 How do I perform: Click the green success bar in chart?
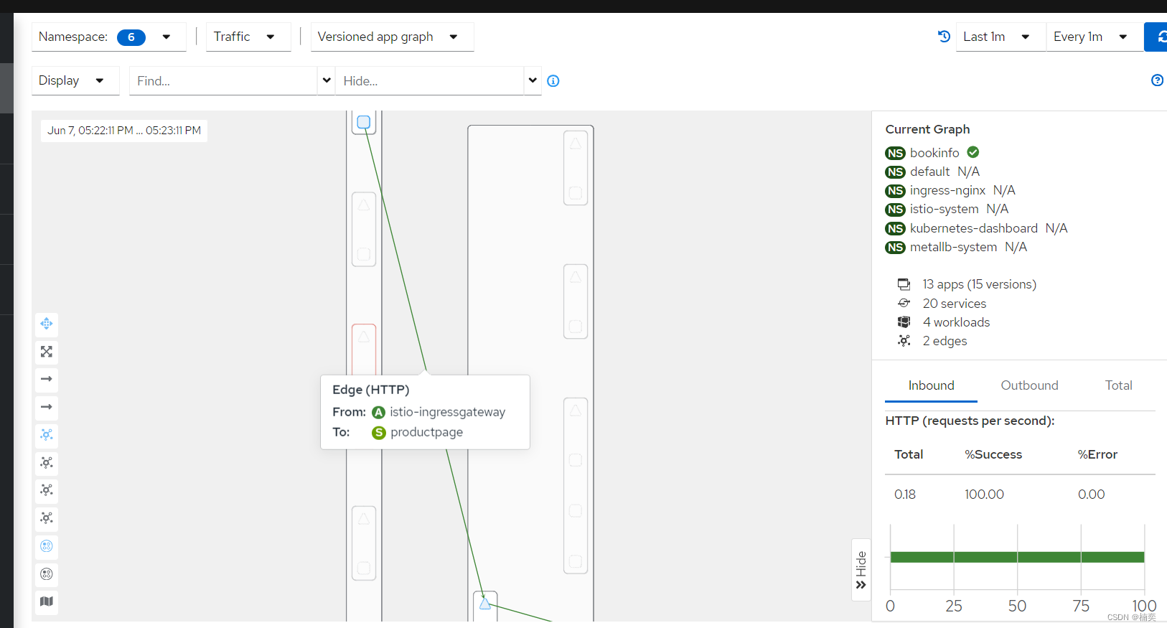tap(1017, 557)
